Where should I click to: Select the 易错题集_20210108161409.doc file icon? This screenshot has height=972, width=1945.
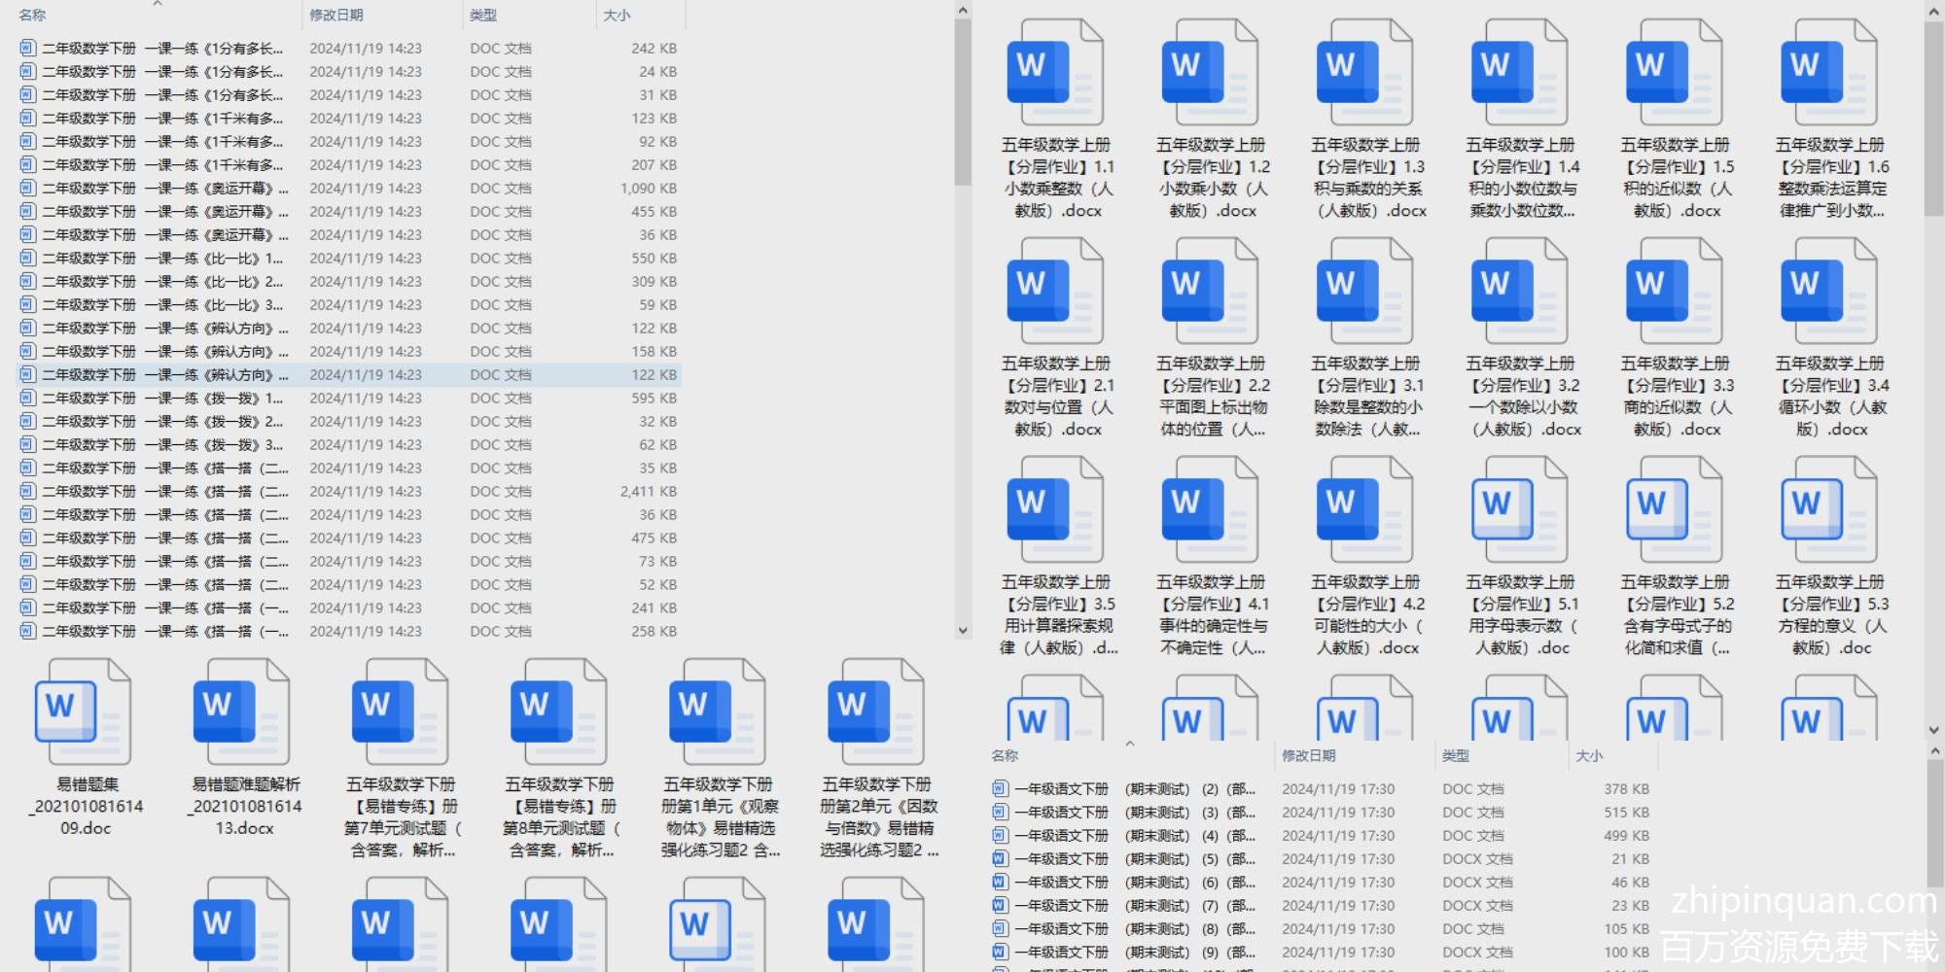(84, 712)
